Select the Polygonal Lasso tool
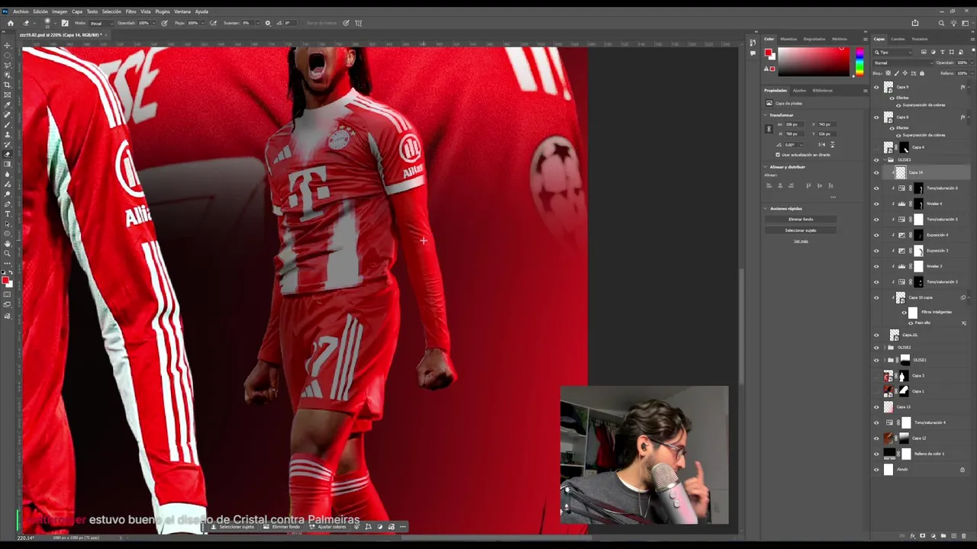 click(x=8, y=66)
